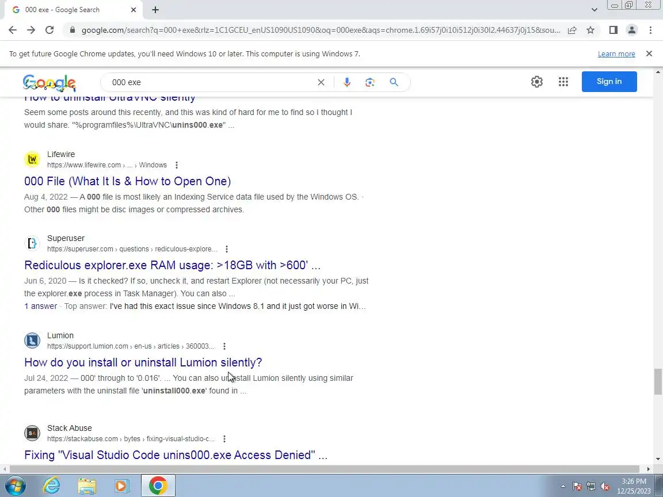The height and width of the screenshot is (497, 663).
Task: Open Google quick settings gear
Action: click(x=536, y=82)
